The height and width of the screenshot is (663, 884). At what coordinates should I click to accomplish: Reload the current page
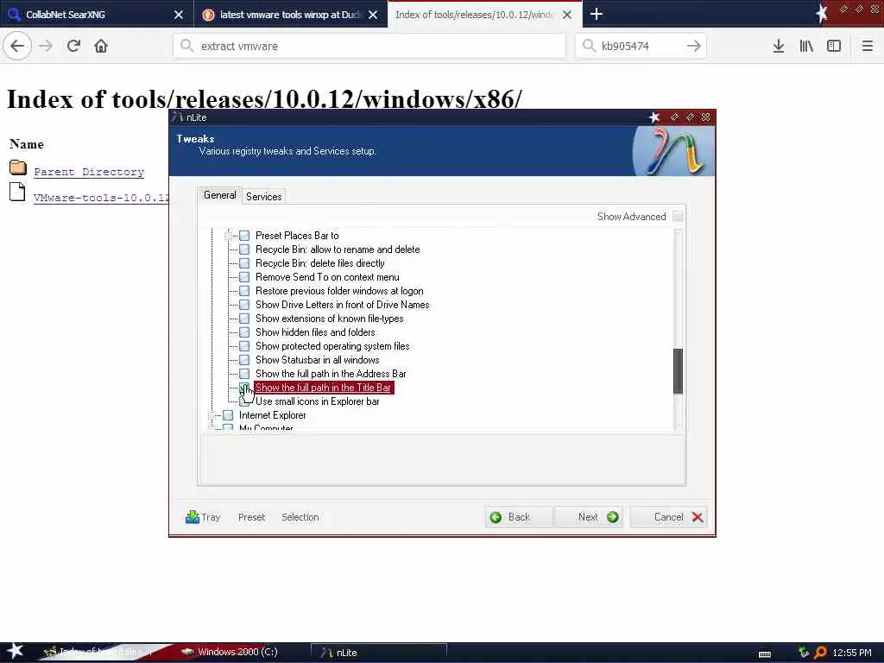(73, 46)
